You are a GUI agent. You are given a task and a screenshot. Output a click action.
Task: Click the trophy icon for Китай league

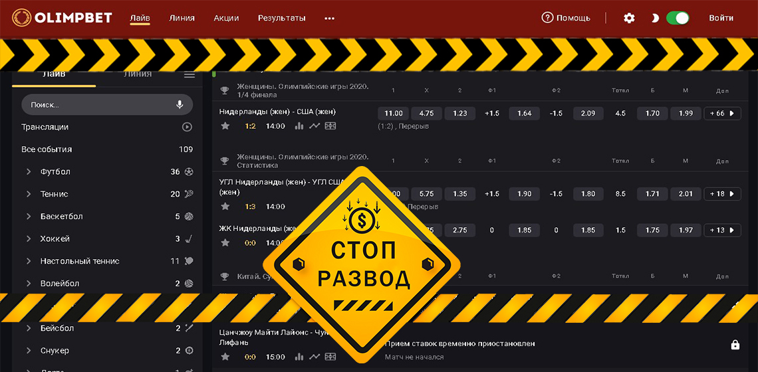pyautogui.click(x=224, y=277)
